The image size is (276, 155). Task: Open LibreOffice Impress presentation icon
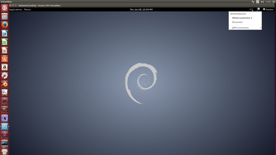pos(4,51)
